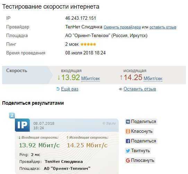Viewport: 188px width, 174px height.
Task: Click the refresh arrow icon beside Ещё раз
Action: [x=58, y=89]
